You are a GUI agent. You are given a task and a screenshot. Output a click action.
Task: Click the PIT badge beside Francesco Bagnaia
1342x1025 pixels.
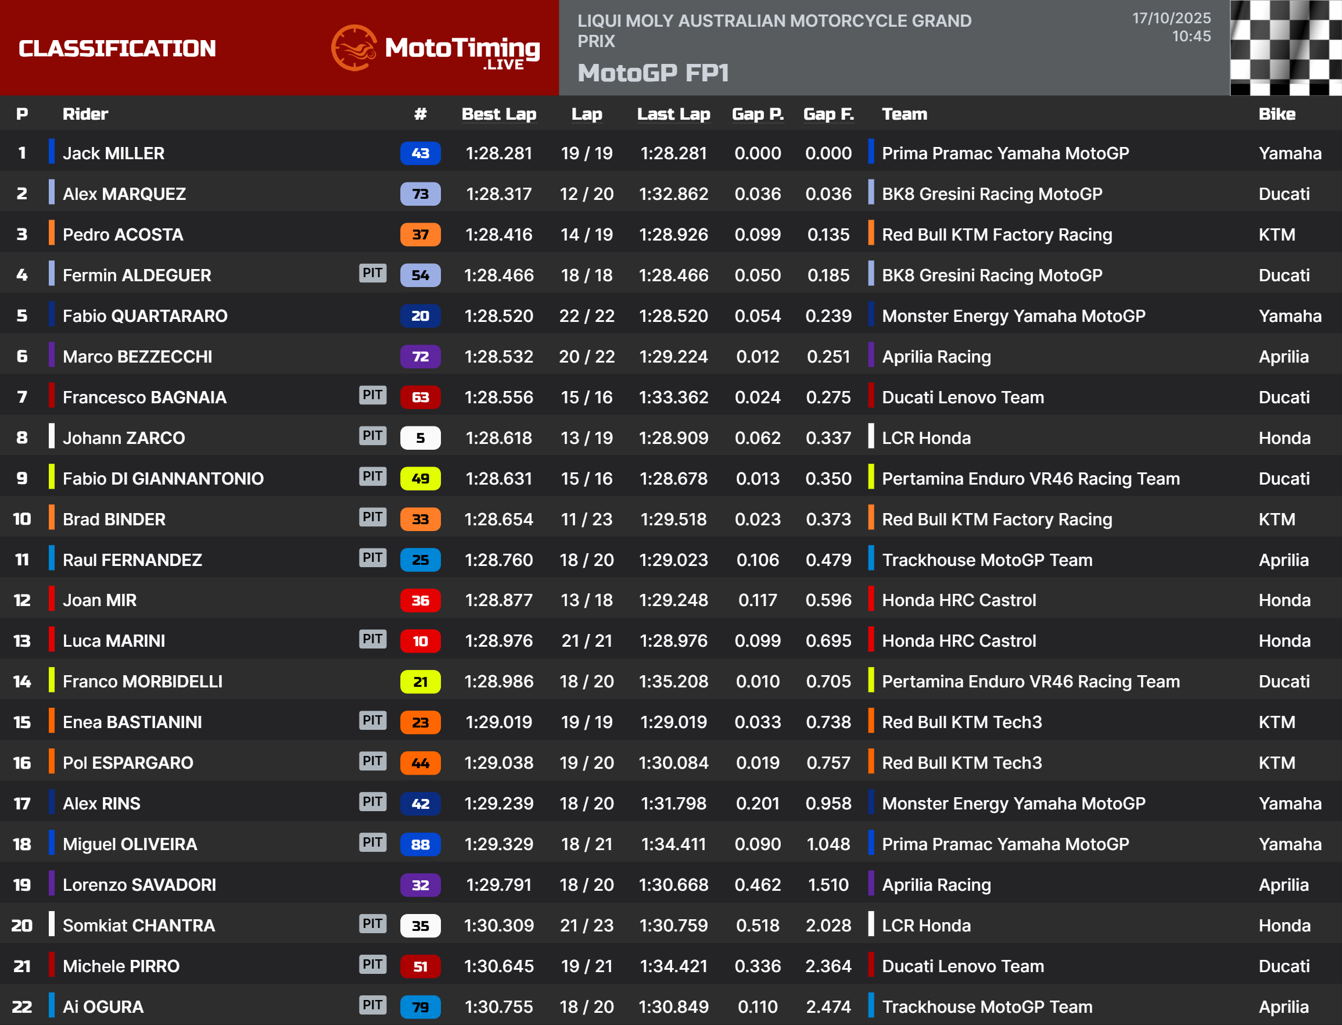click(x=372, y=395)
